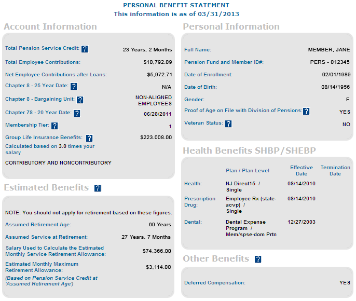Click help icon beside Chapter 8 - Bargaining Unit
This screenshot has height=301, width=356.
80,100
